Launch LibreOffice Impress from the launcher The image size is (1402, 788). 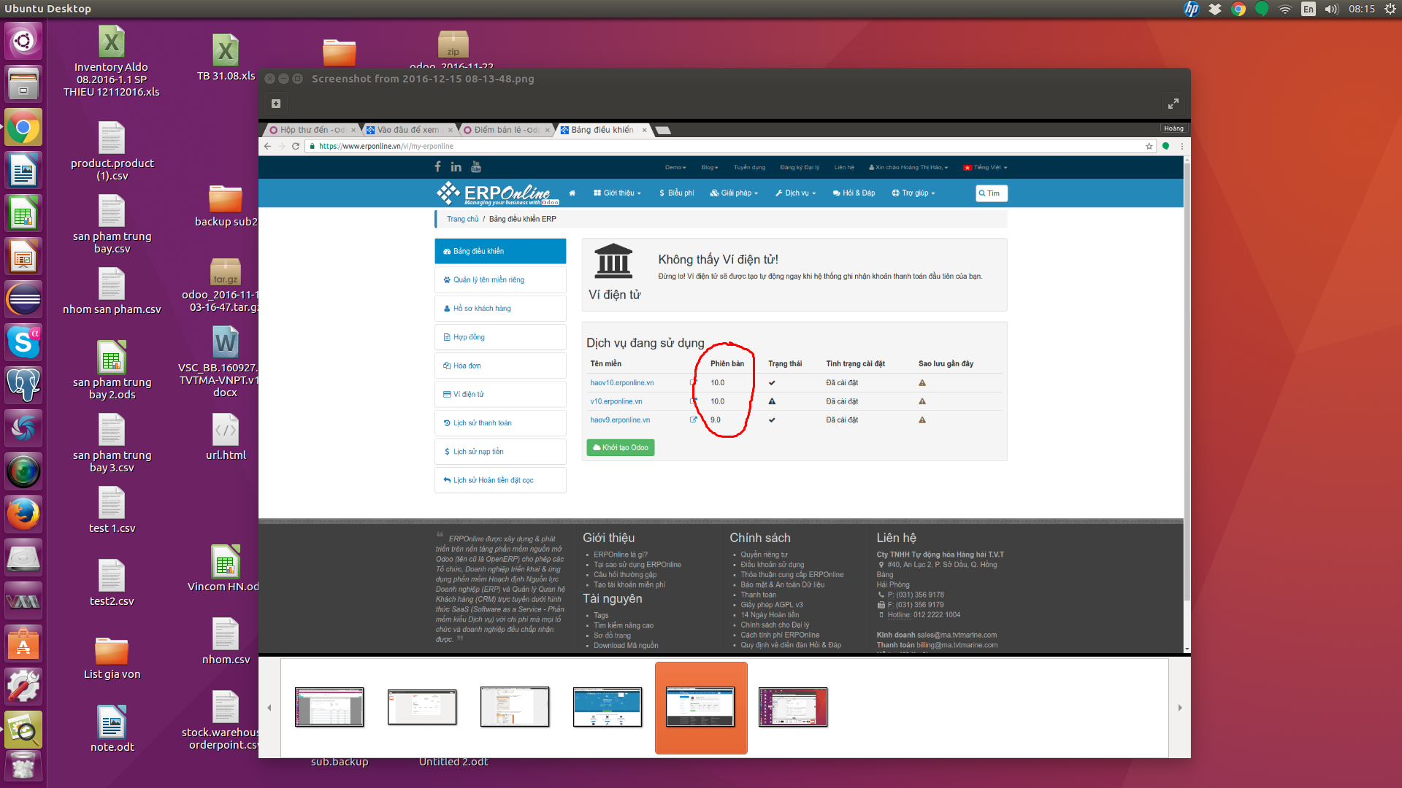click(x=23, y=257)
